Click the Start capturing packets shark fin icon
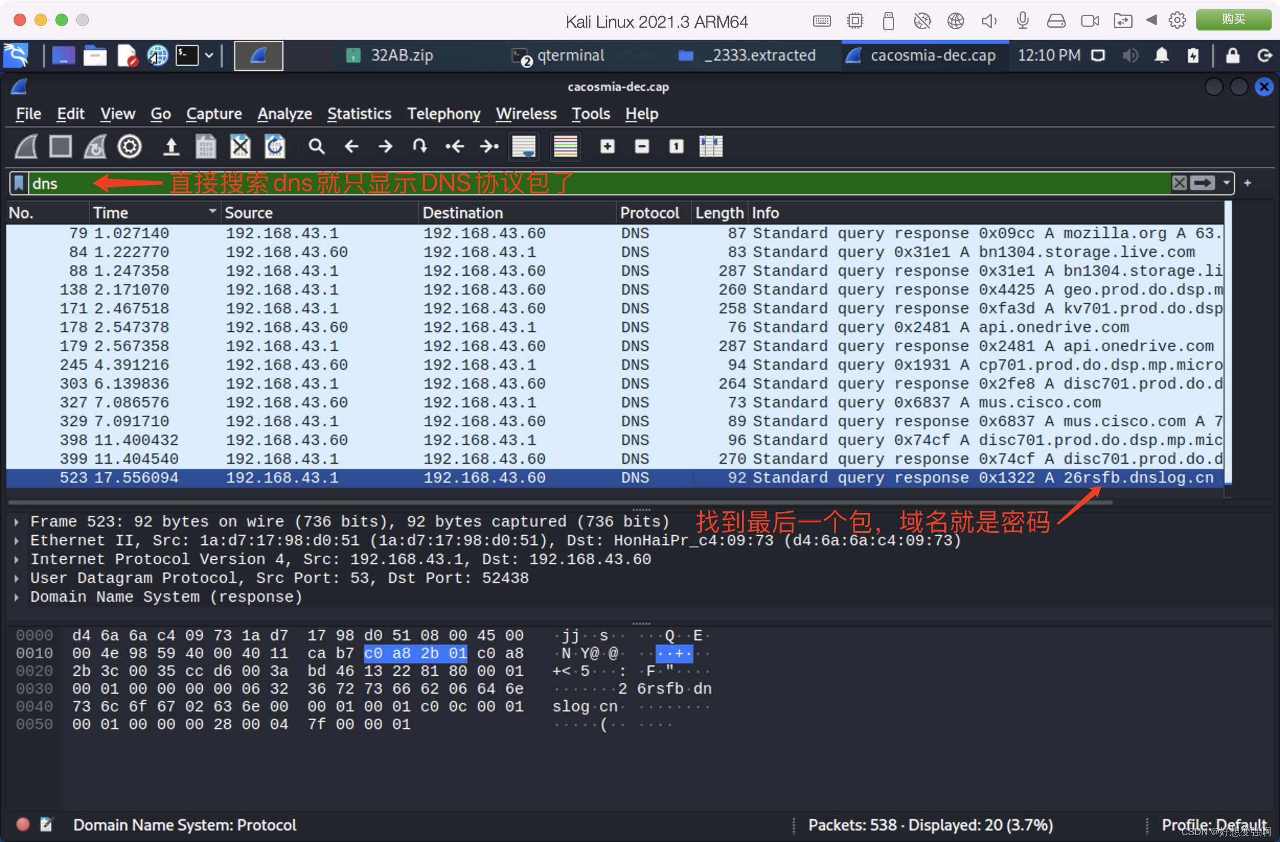This screenshot has height=842, width=1280. 26,146
